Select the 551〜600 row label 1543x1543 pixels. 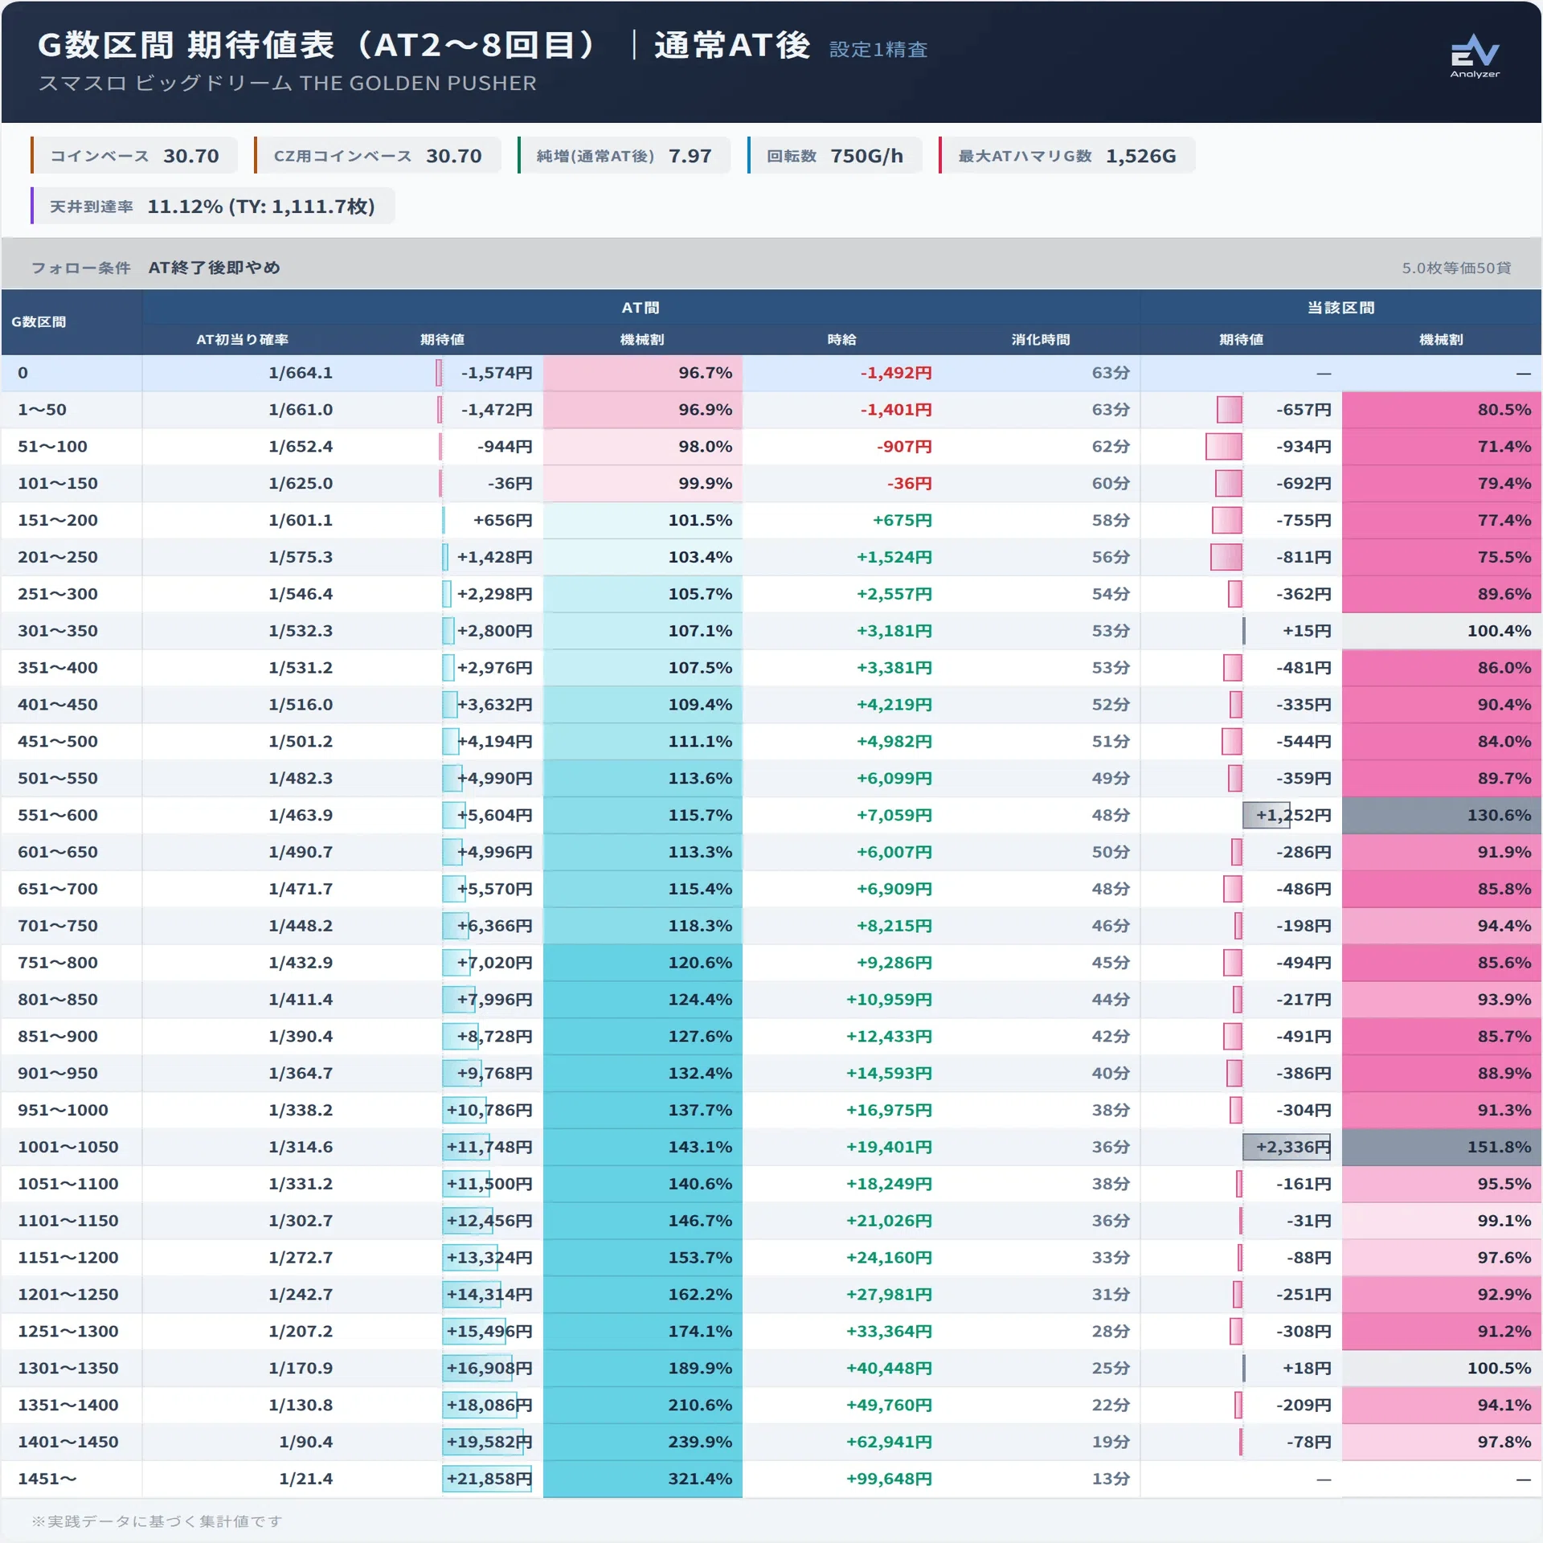tap(58, 815)
